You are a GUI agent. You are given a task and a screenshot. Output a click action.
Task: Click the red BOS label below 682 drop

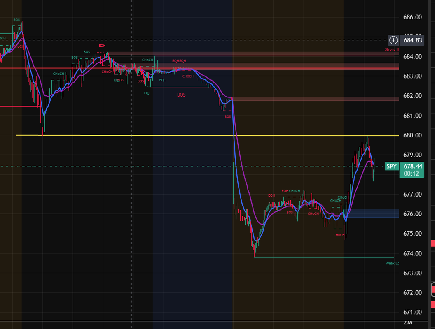(x=227, y=117)
